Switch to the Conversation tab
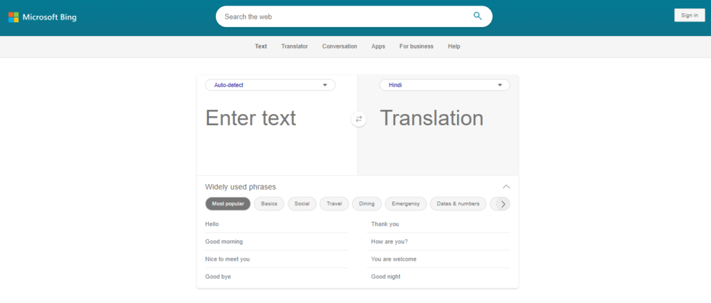The height and width of the screenshot is (303, 711). pos(340,47)
